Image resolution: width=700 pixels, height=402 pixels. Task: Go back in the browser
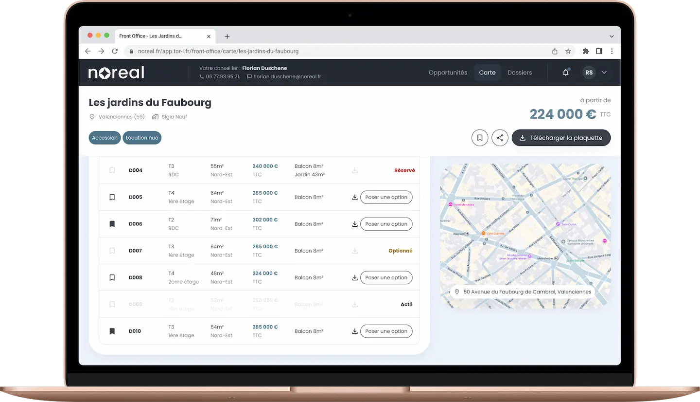(88, 51)
